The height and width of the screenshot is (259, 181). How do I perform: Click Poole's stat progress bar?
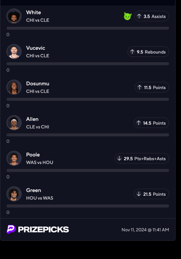click(x=88, y=170)
